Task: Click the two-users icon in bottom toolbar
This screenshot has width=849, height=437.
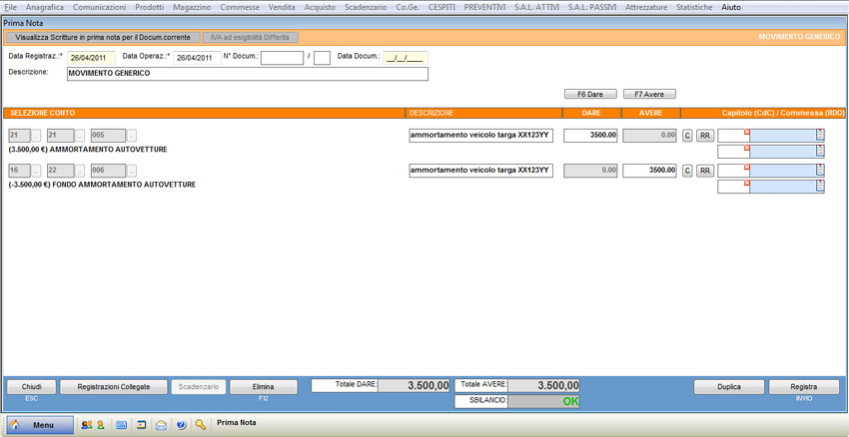Action: point(86,425)
